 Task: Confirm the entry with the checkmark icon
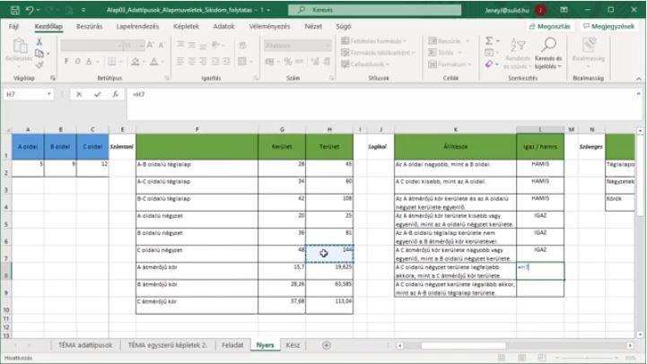pos(96,94)
